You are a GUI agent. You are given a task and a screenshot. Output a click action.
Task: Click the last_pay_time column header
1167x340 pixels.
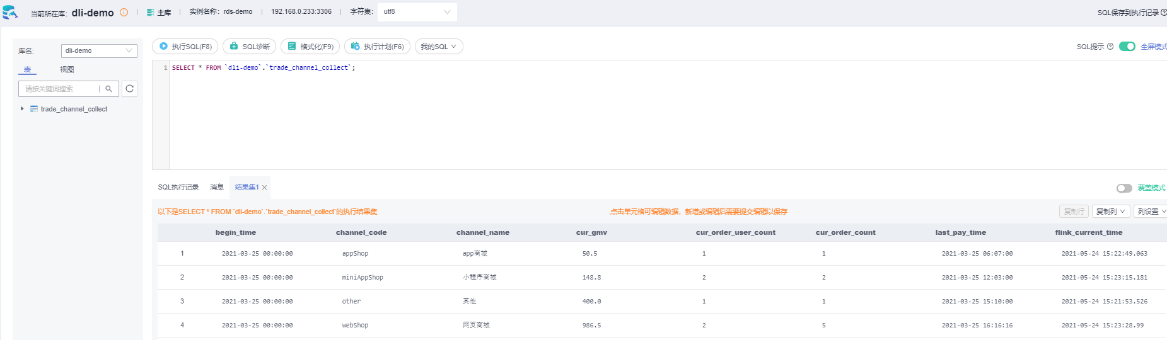[x=960, y=232]
